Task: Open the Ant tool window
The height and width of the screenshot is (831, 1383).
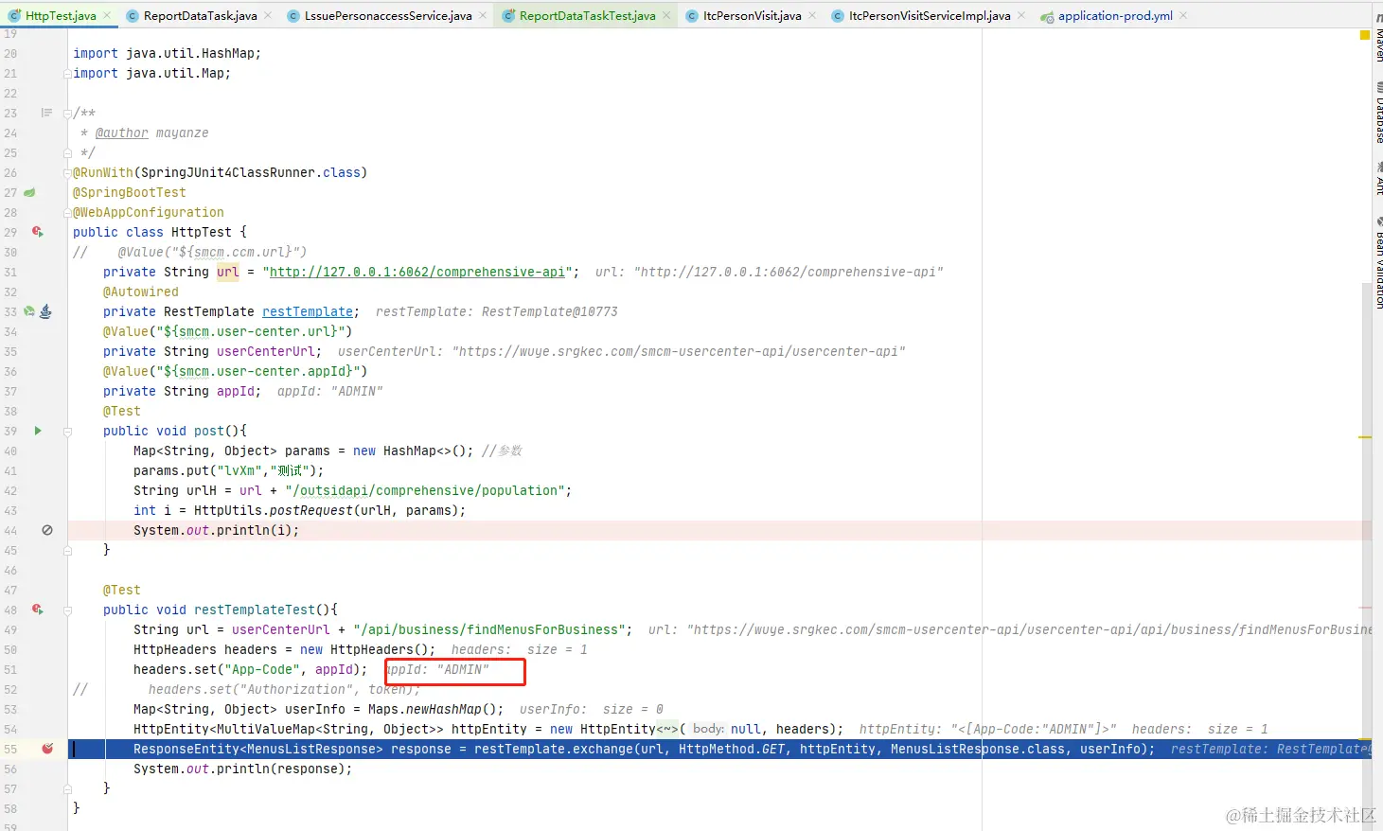Action: 1378,179
